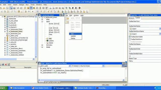The image size is (161, 90).
Task: Select w_testaccess_about in System Tree
Action: [16, 48]
